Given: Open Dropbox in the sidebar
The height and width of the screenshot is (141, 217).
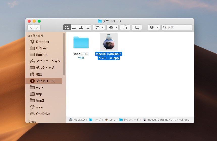Looking at the screenshot, I should [x=42, y=42].
